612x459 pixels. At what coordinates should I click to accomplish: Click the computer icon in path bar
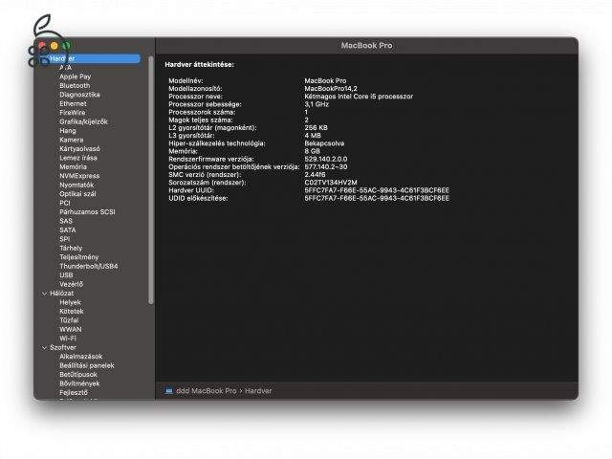point(169,391)
